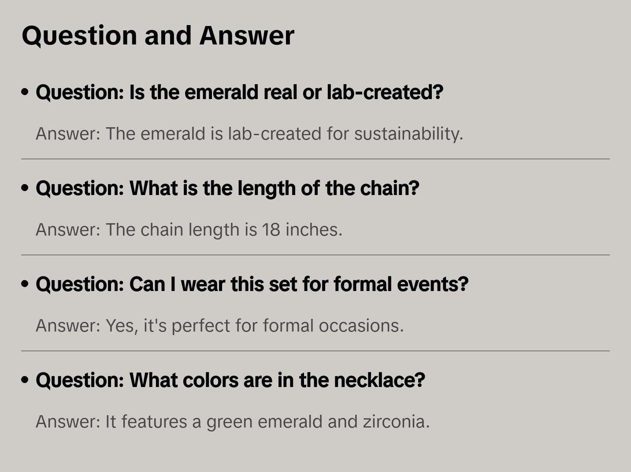Click the divider line below the chain length answer

[x=315, y=255]
